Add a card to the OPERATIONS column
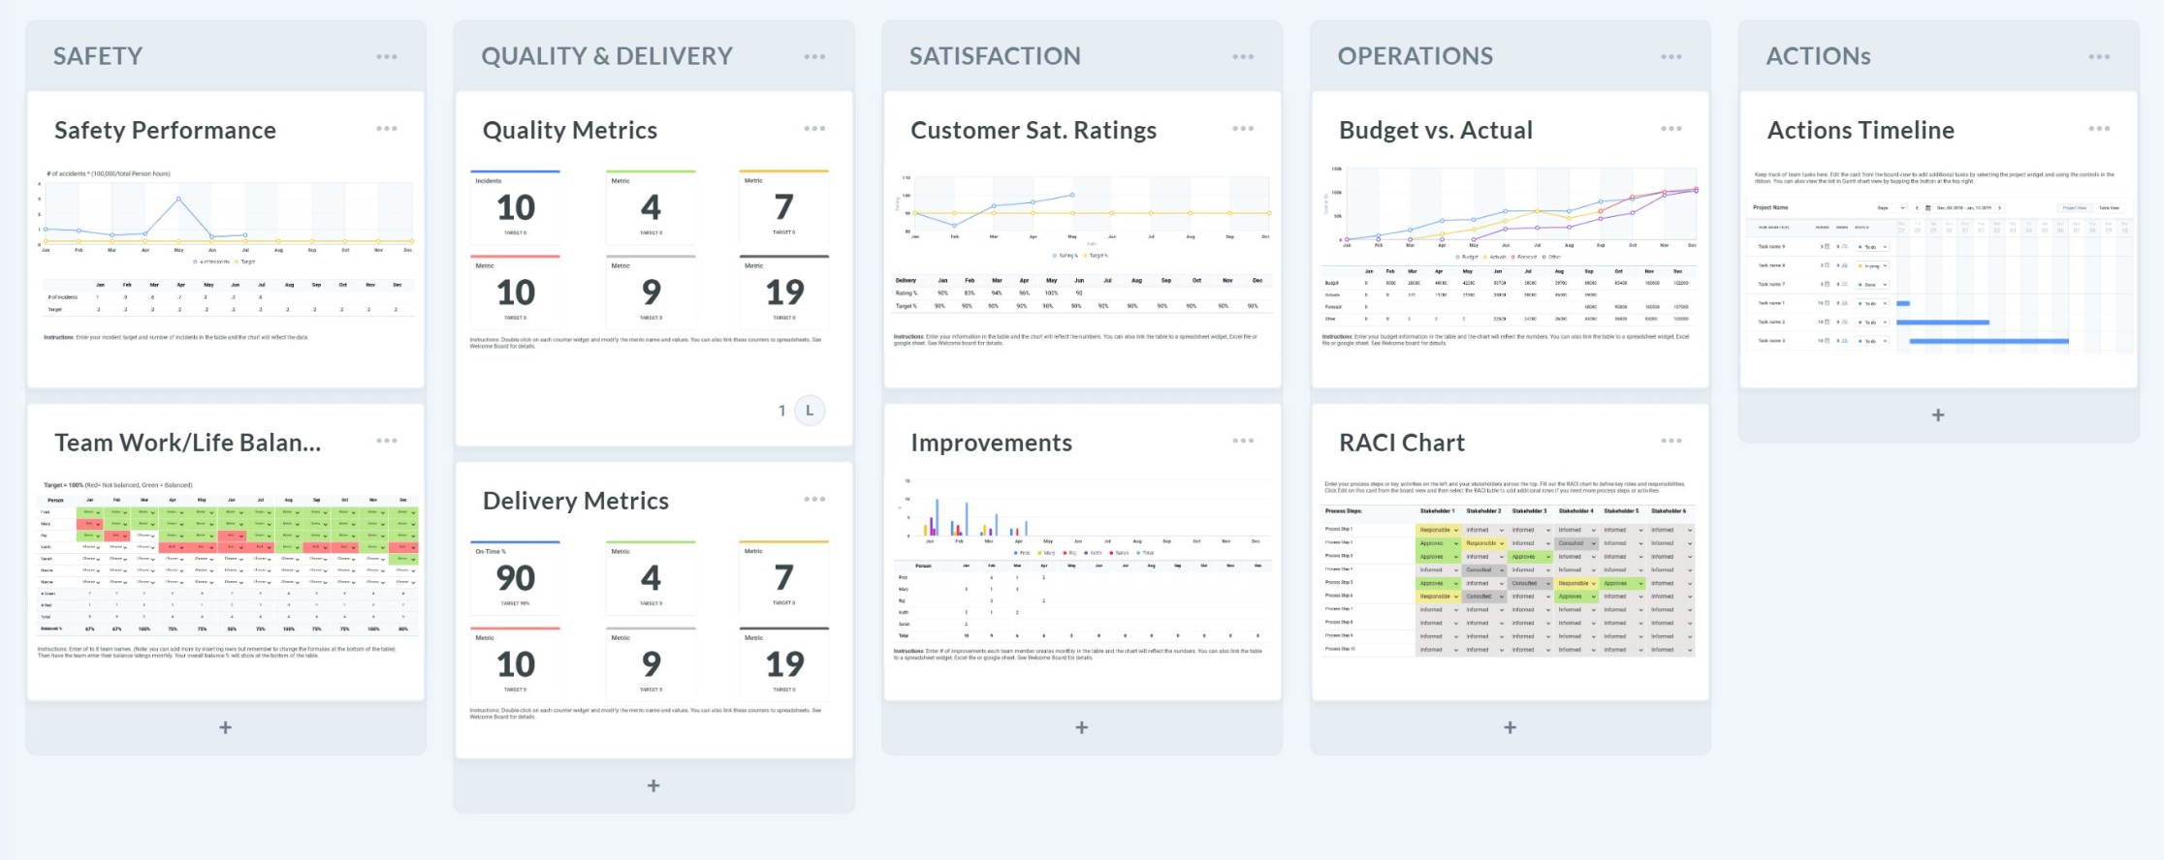 1510,727
